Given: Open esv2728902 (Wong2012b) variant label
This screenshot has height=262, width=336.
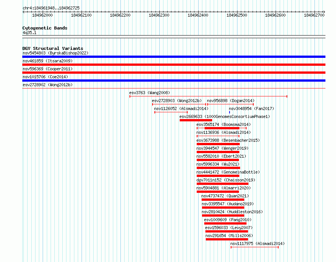Looking at the screenshot, I should 48,85.
